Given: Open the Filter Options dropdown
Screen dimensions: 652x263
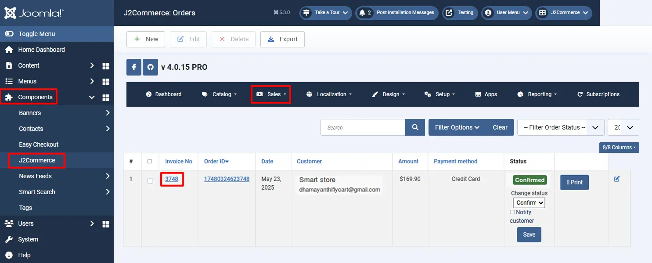Looking at the screenshot, I should point(457,127).
